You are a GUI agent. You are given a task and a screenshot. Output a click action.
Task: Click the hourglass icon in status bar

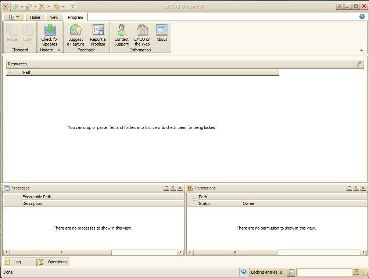coord(356,272)
